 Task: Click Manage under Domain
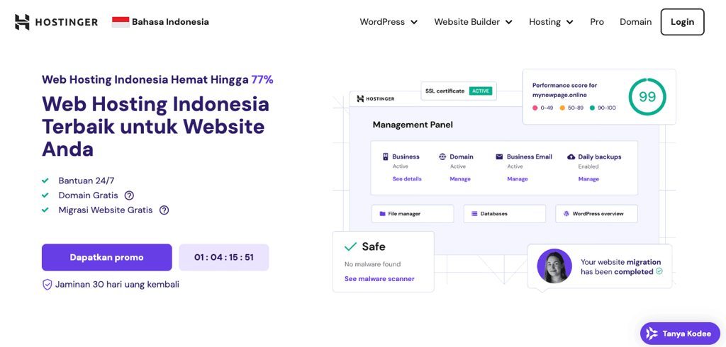460,179
